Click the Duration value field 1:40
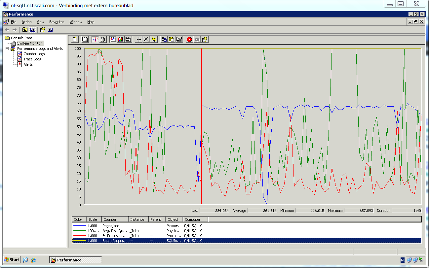The height and width of the screenshot is (268, 429). click(x=407, y=211)
